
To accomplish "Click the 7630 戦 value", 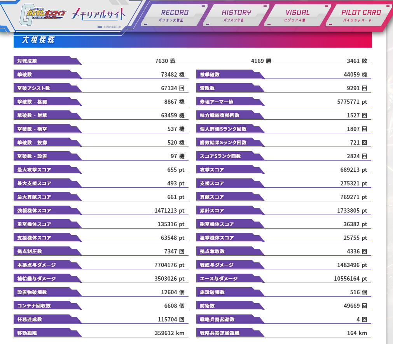I will coord(165,61).
